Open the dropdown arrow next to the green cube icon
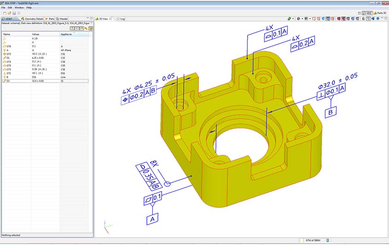This screenshot has width=389, height=245. [x=293, y=19]
